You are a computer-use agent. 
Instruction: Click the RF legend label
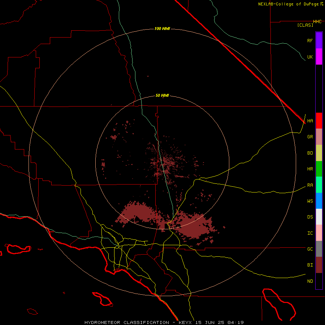click(310, 40)
